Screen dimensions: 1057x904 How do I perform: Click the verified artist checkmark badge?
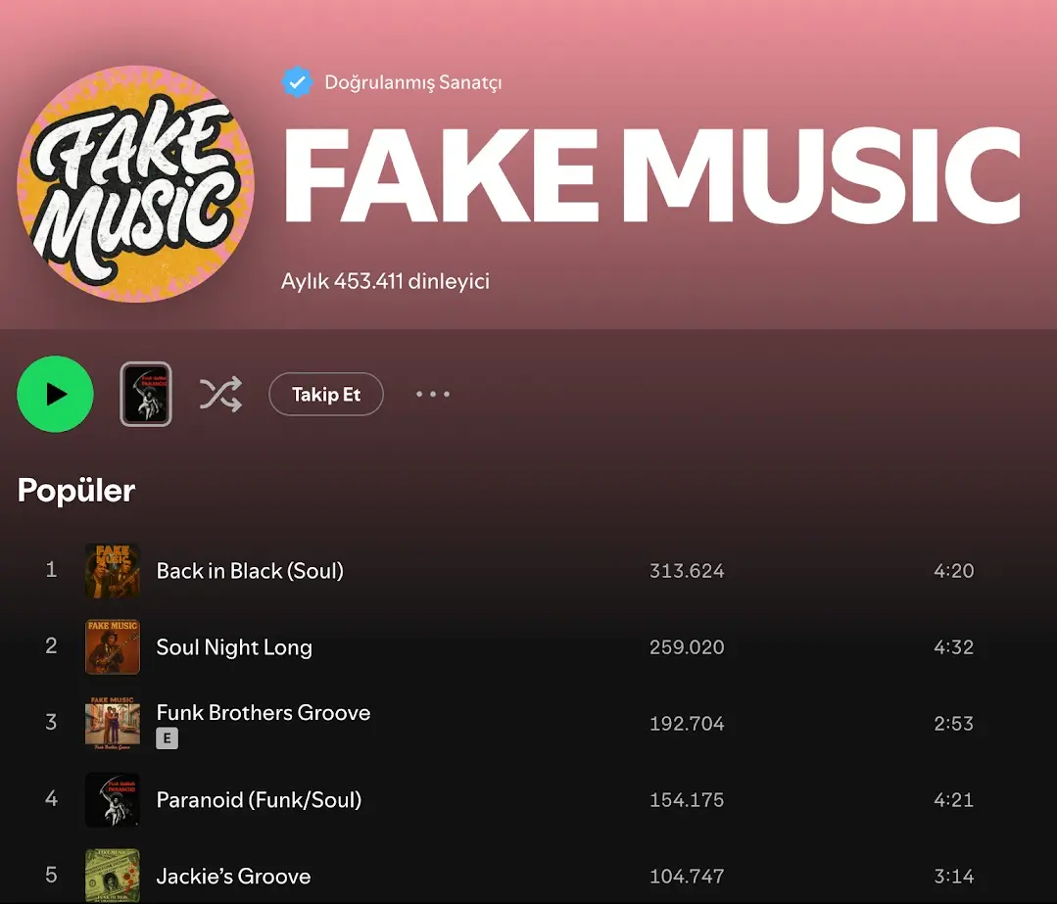pyautogui.click(x=297, y=82)
